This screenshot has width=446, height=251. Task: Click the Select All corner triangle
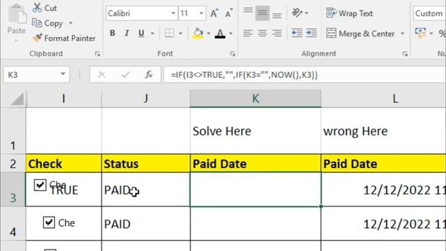click(x=17, y=100)
